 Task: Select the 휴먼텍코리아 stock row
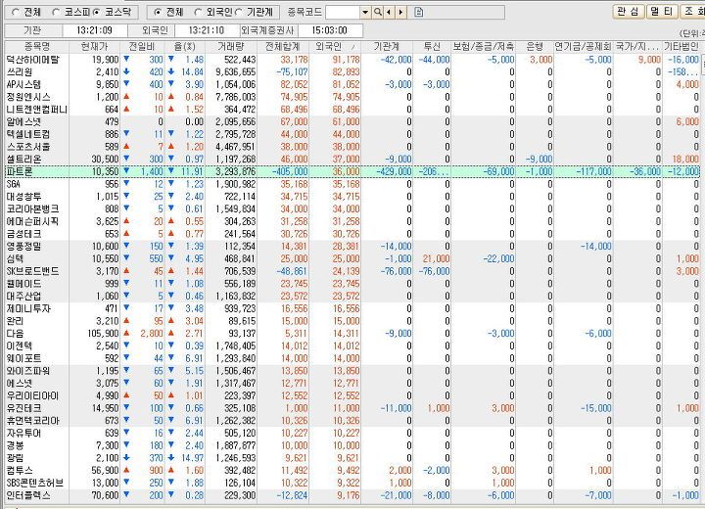coord(352,421)
